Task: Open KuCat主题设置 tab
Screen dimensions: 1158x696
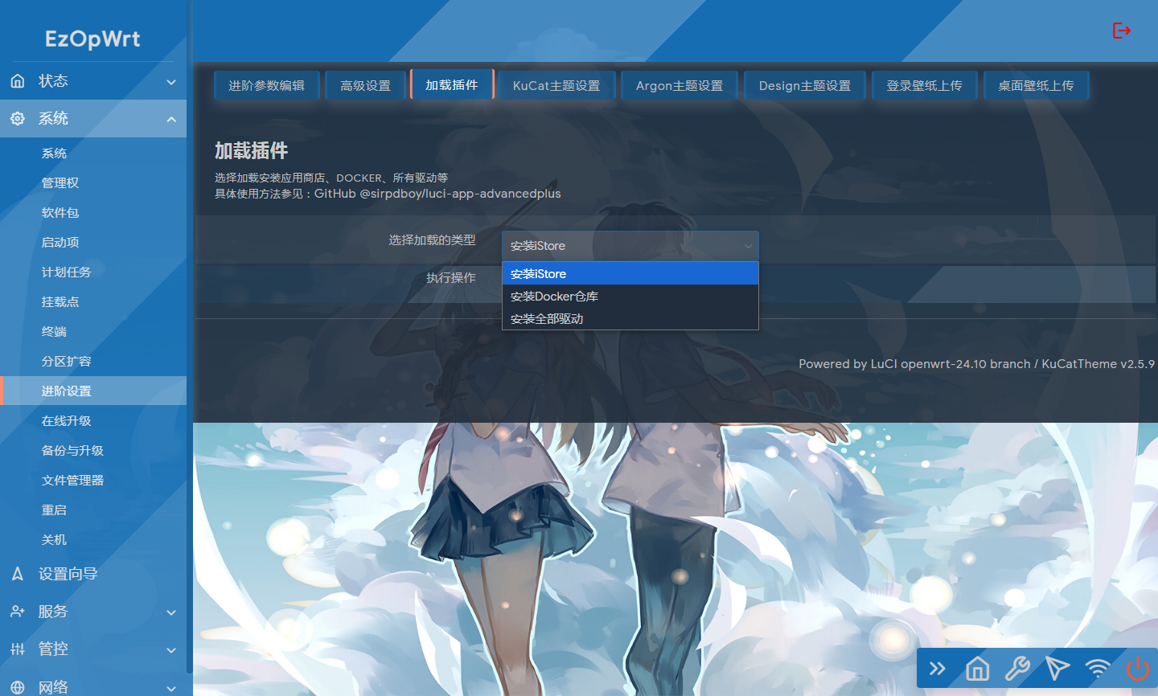Action: pyautogui.click(x=556, y=85)
